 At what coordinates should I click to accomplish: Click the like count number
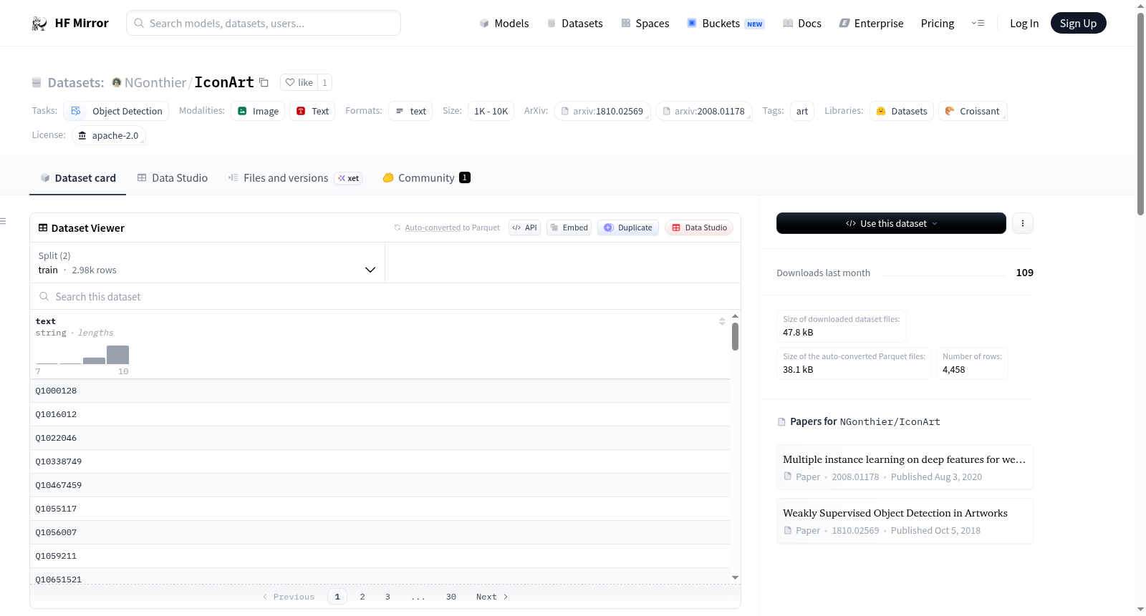click(x=324, y=82)
